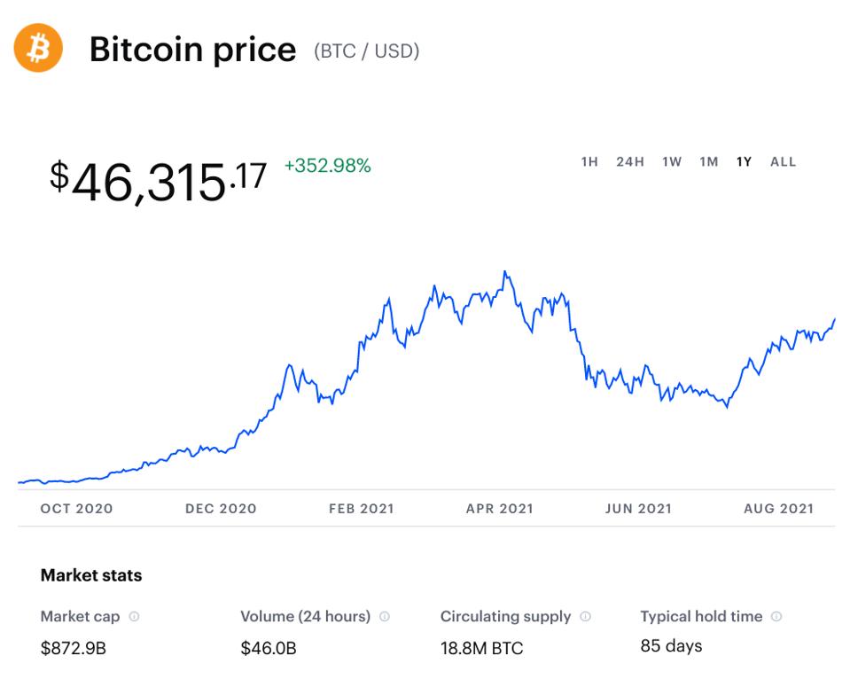This screenshot has width=850, height=687.
Task: Show the ALL time price history
Action: [x=784, y=161]
